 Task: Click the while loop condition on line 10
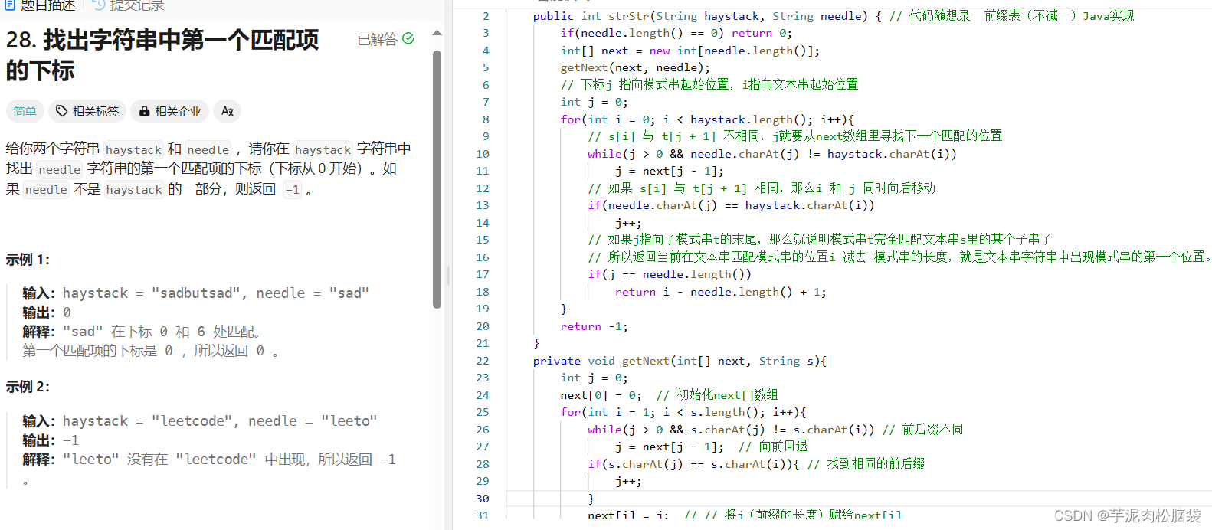tap(772, 154)
